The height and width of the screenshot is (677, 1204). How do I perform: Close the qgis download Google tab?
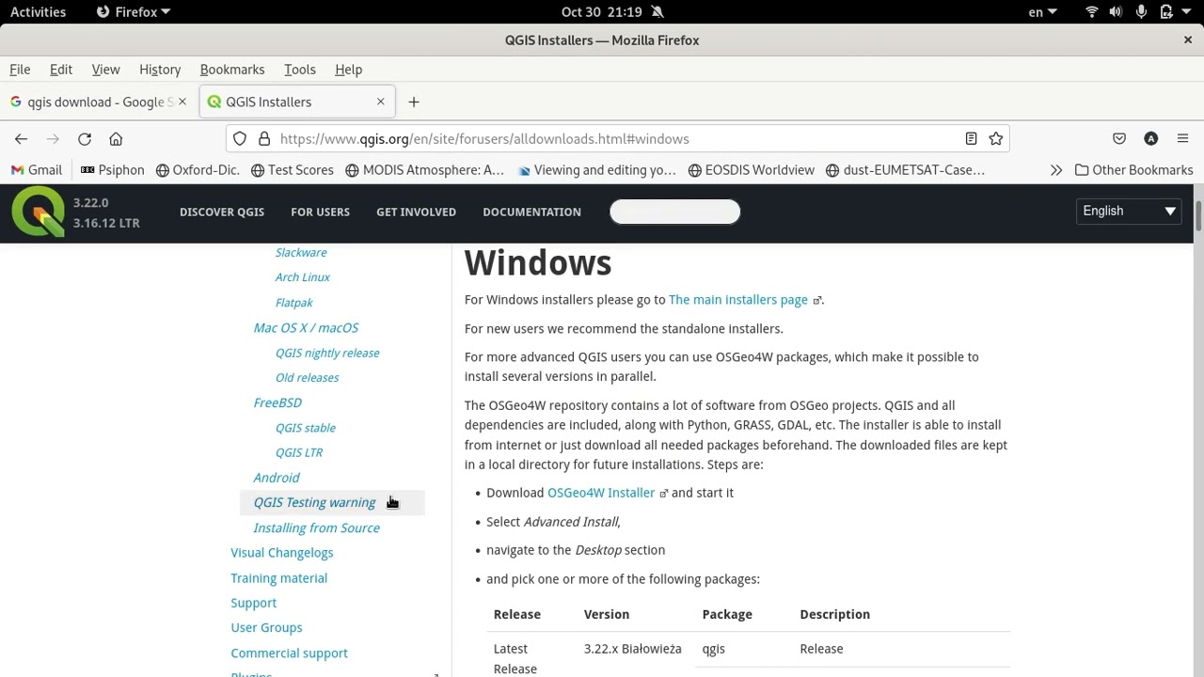coord(182,102)
